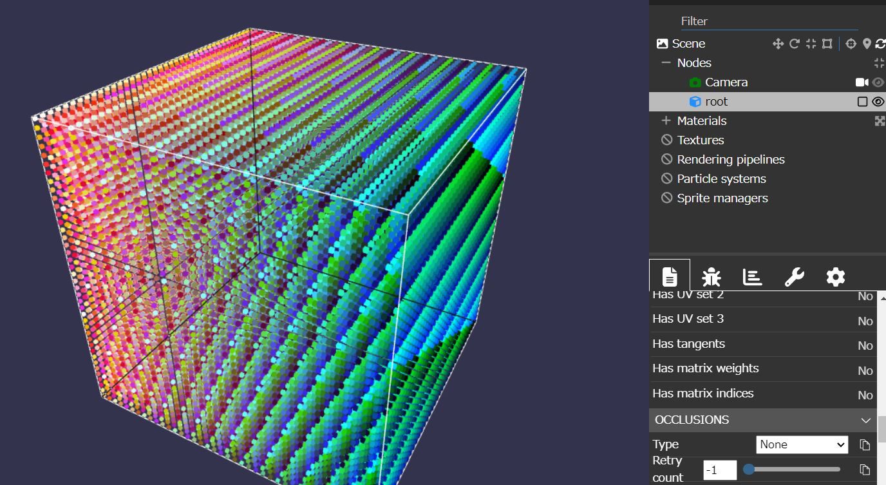Open the Debug tab (bug icon)

click(x=711, y=277)
